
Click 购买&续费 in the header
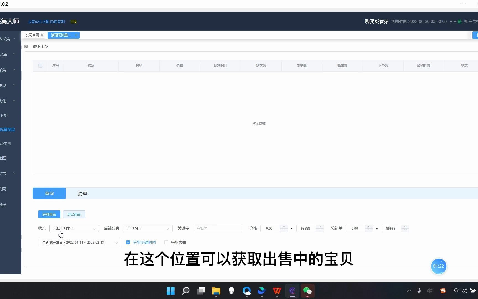point(376,22)
